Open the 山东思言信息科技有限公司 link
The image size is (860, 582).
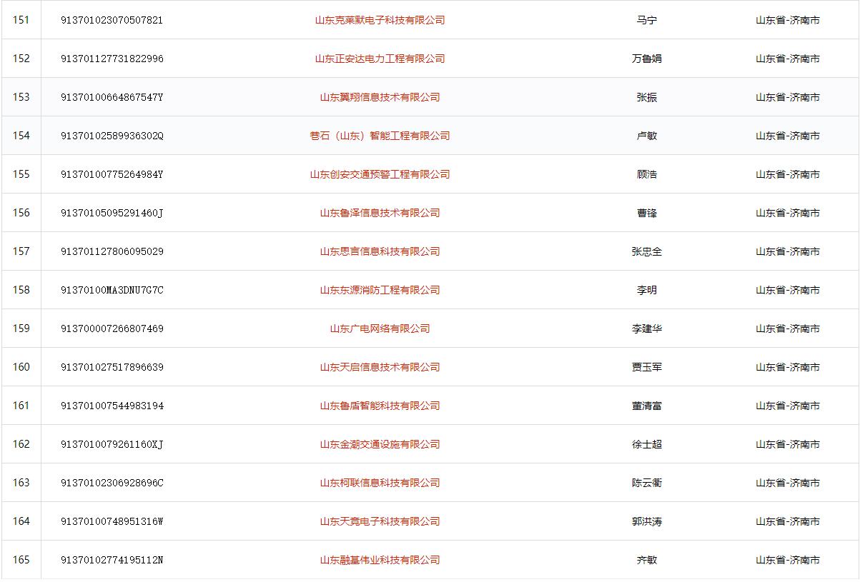click(x=380, y=251)
